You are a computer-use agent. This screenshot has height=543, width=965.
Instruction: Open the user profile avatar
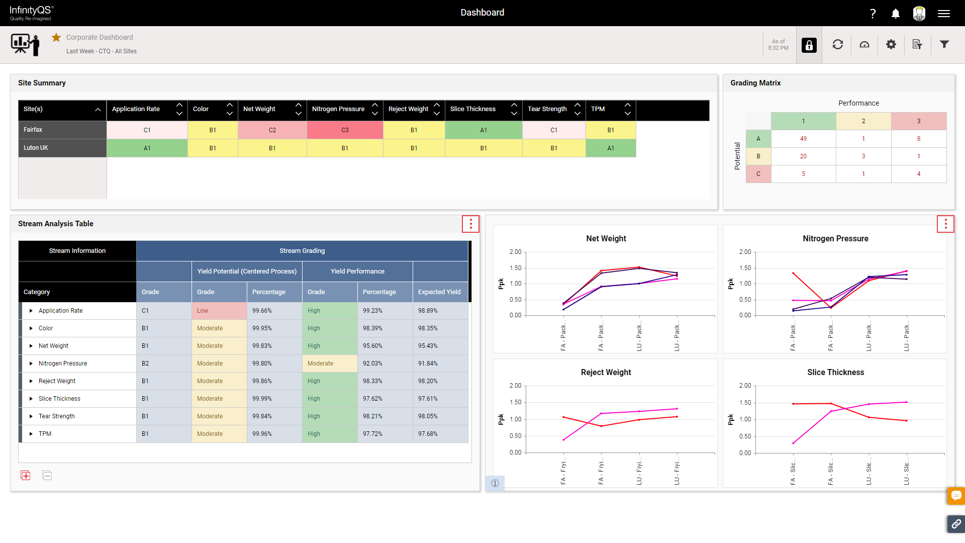(919, 14)
